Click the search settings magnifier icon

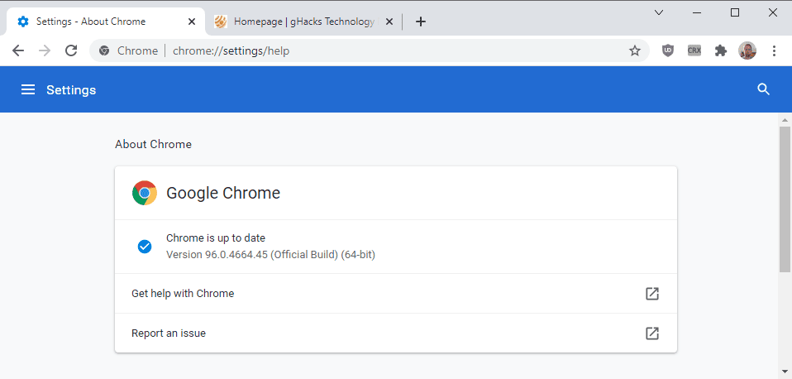763,89
